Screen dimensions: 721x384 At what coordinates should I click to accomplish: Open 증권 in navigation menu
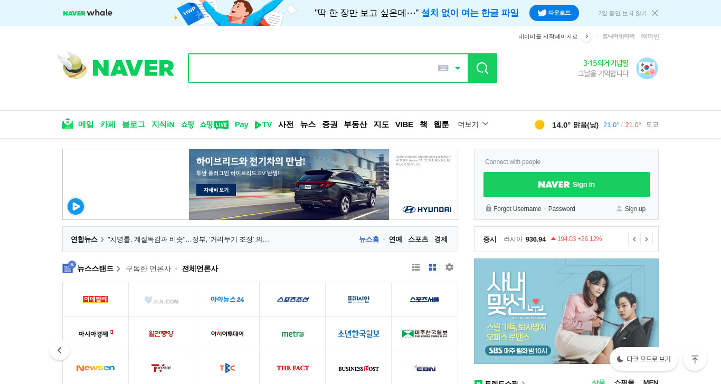pos(330,124)
